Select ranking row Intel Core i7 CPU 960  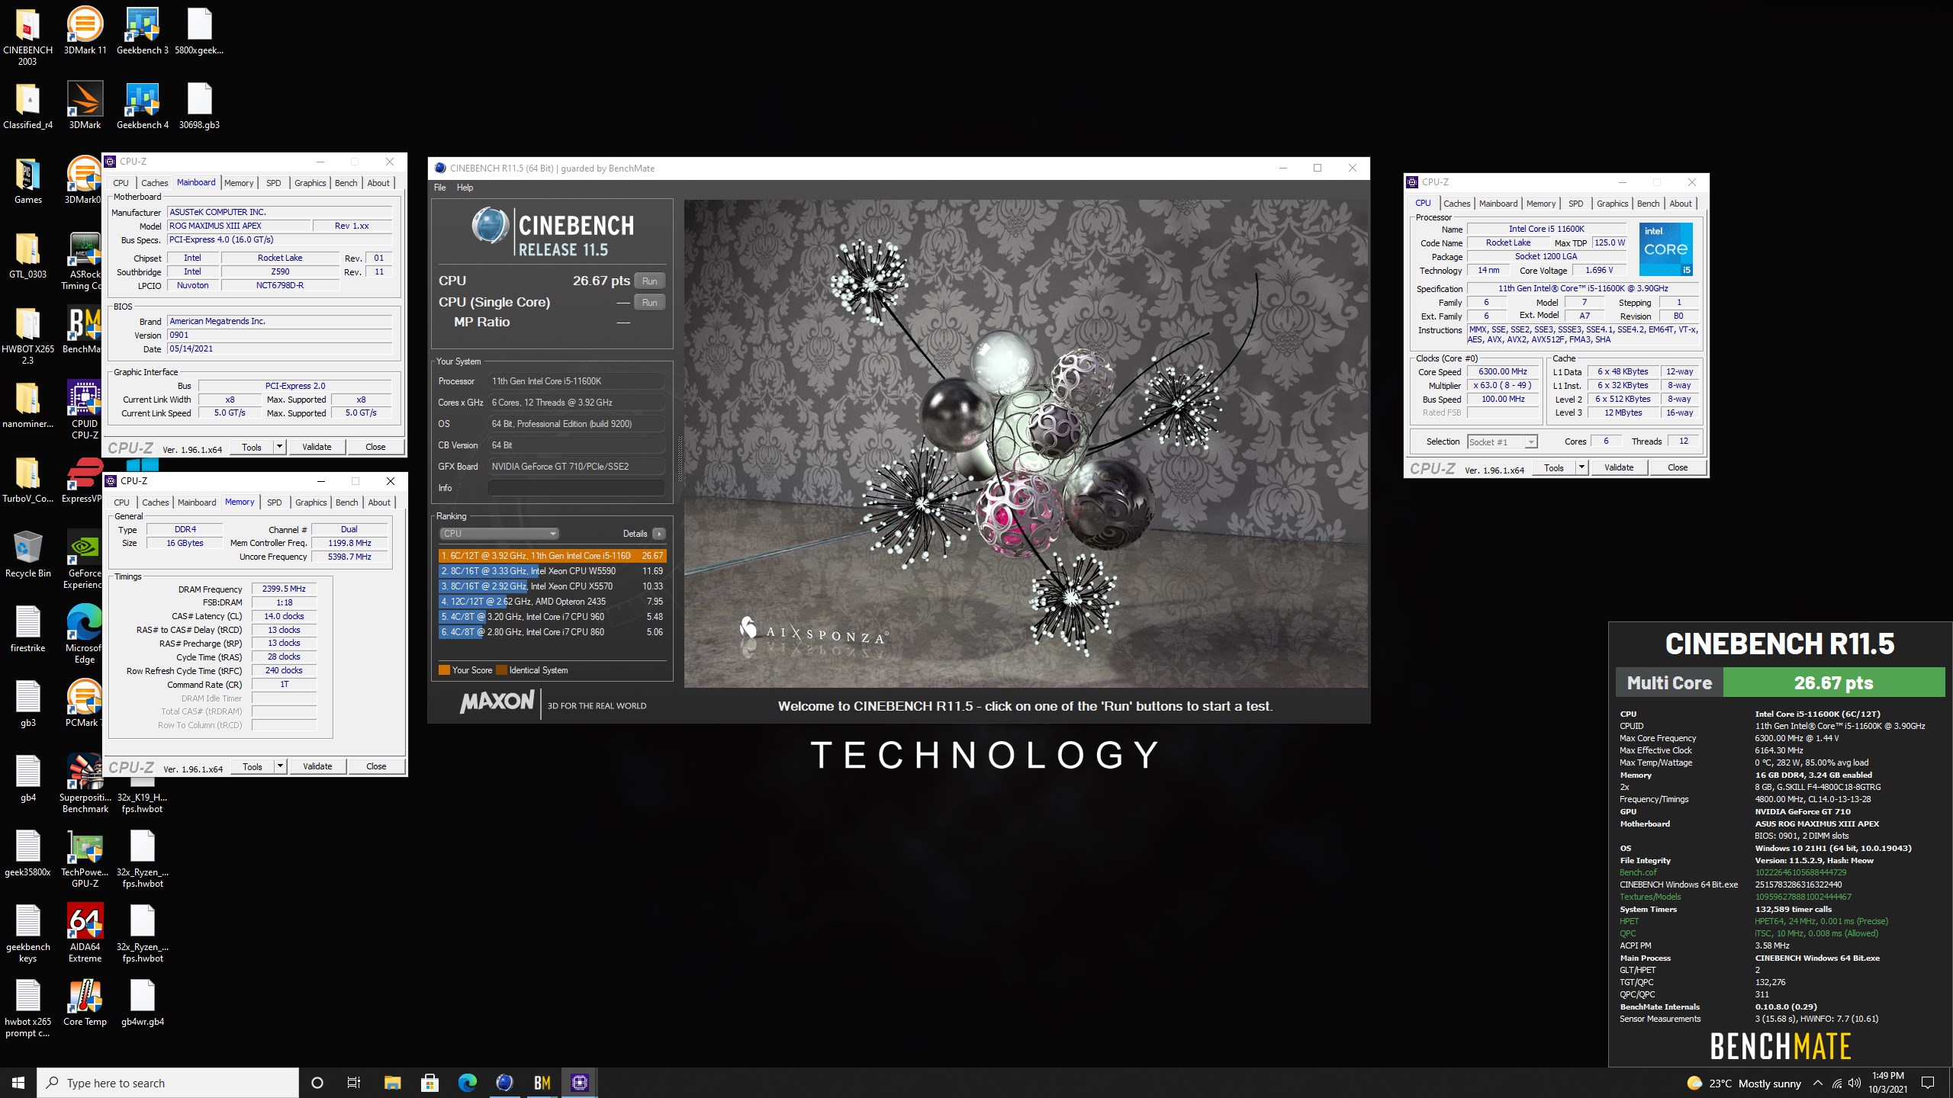tap(552, 617)
